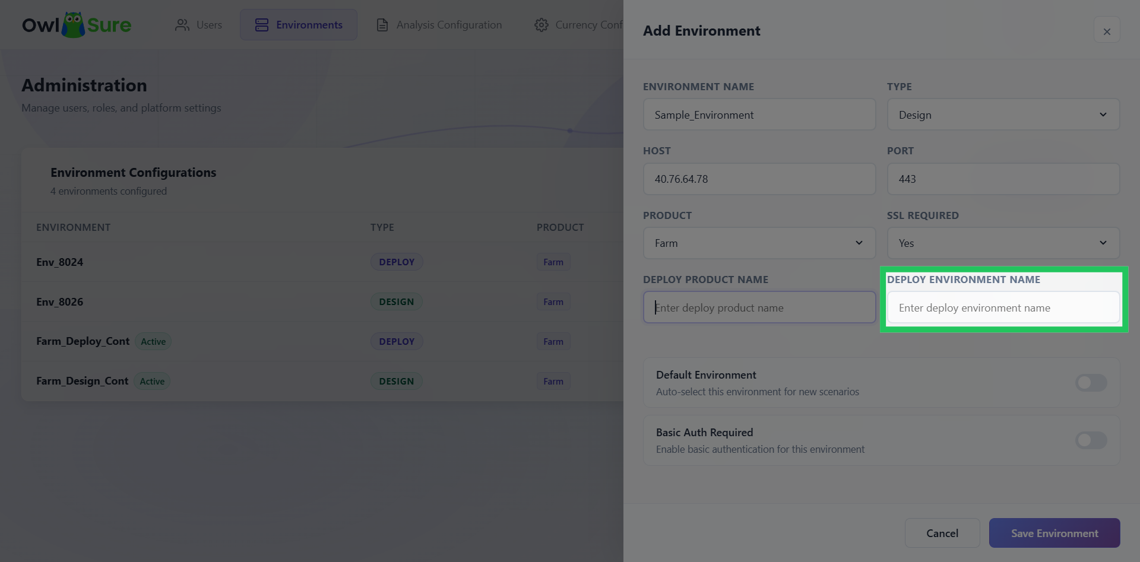The image size is (1140, 562).
Task: Click the Farm tag in Farm_Design_Cont row
Action: [553, 381]
